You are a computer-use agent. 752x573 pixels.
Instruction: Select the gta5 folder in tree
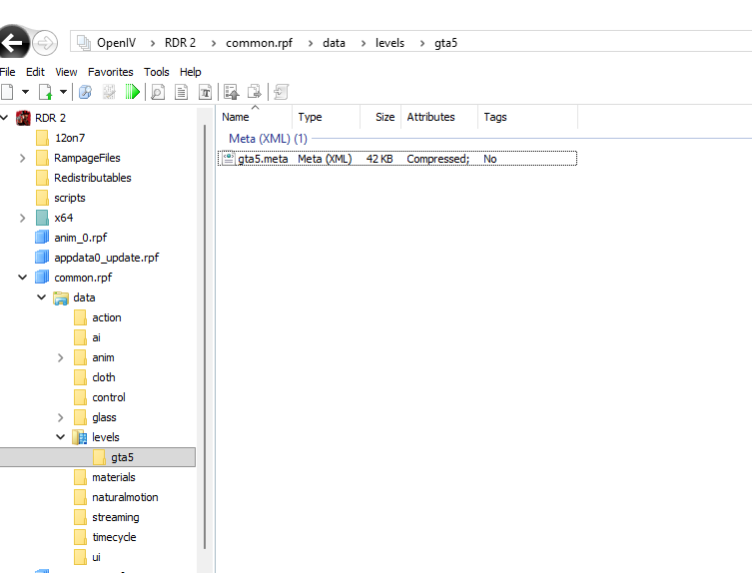97,457
